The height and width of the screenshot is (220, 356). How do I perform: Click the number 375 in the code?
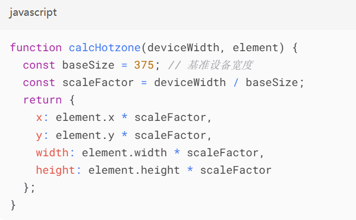point(144,65)
